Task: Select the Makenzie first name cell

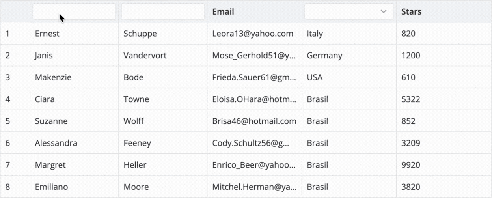Action: pyautogui.click(x=53, y=78)
